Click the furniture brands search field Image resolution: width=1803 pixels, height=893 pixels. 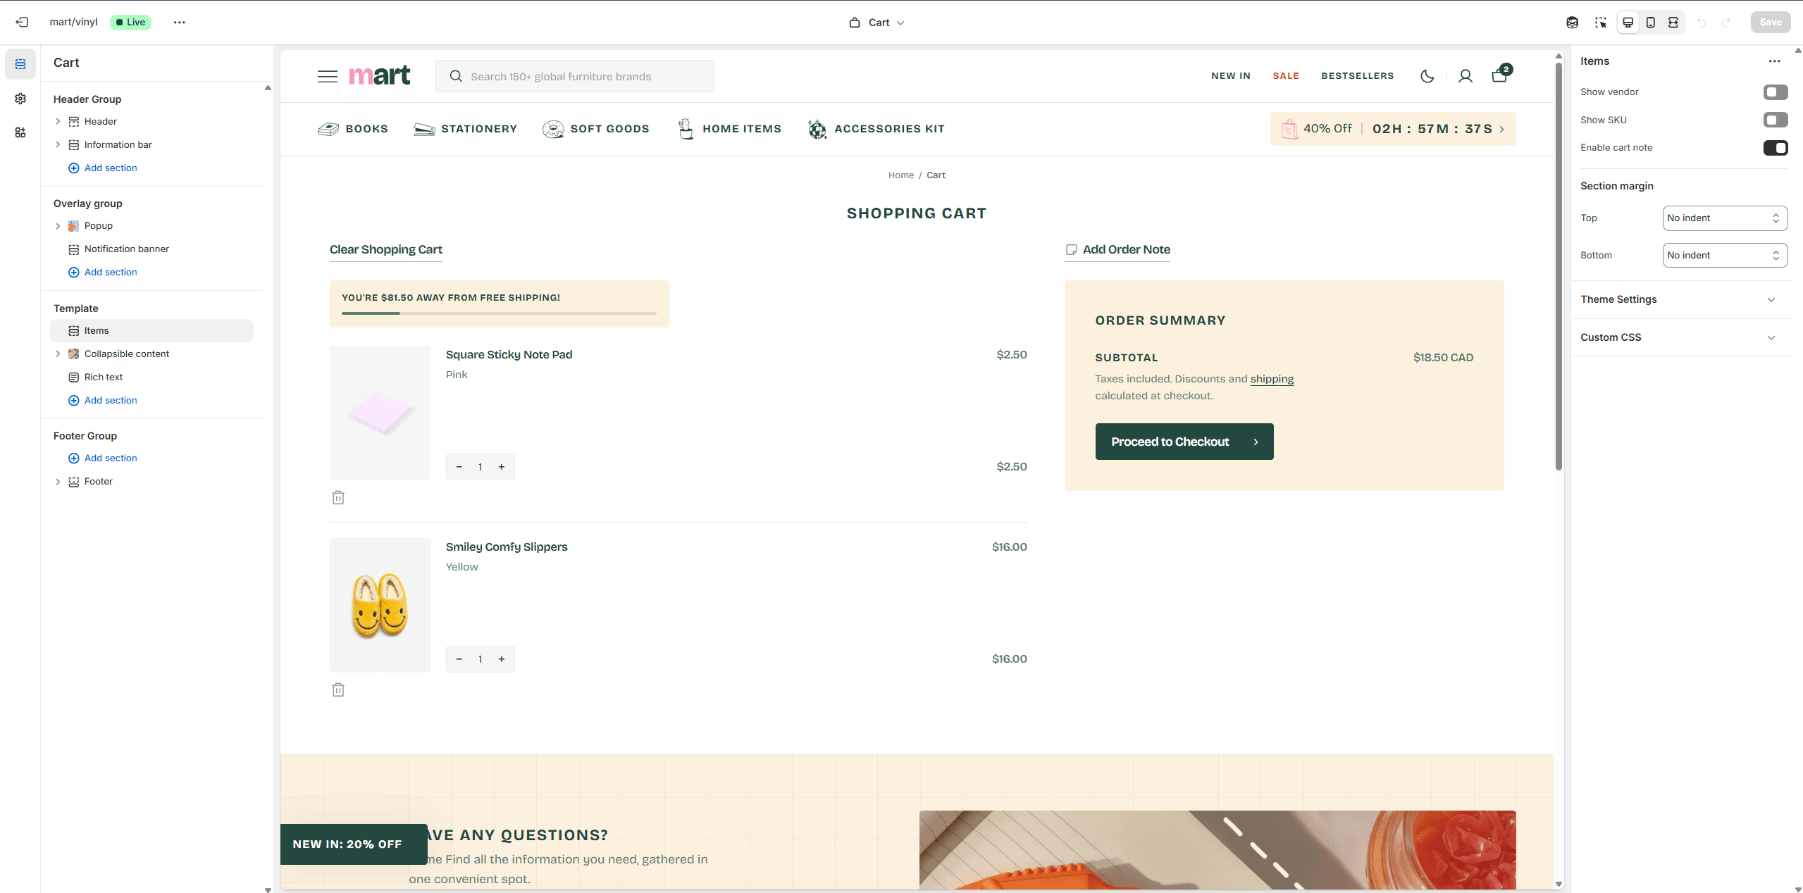coord(574,76)
